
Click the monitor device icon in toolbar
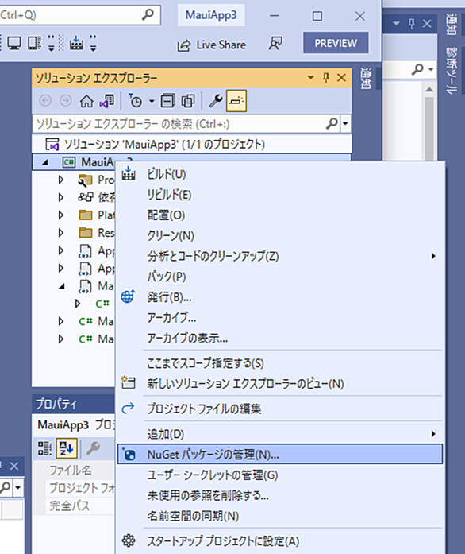click(14, 44)
